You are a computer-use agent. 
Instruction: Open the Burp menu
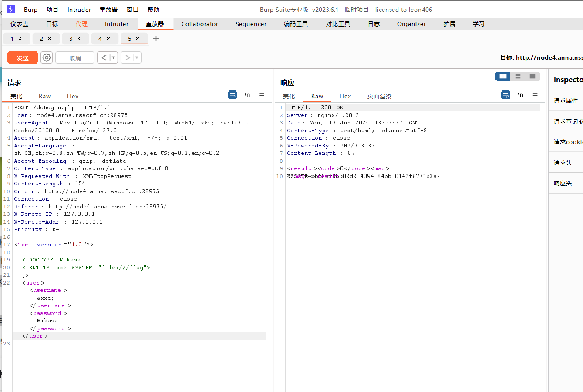coord(31,10)
